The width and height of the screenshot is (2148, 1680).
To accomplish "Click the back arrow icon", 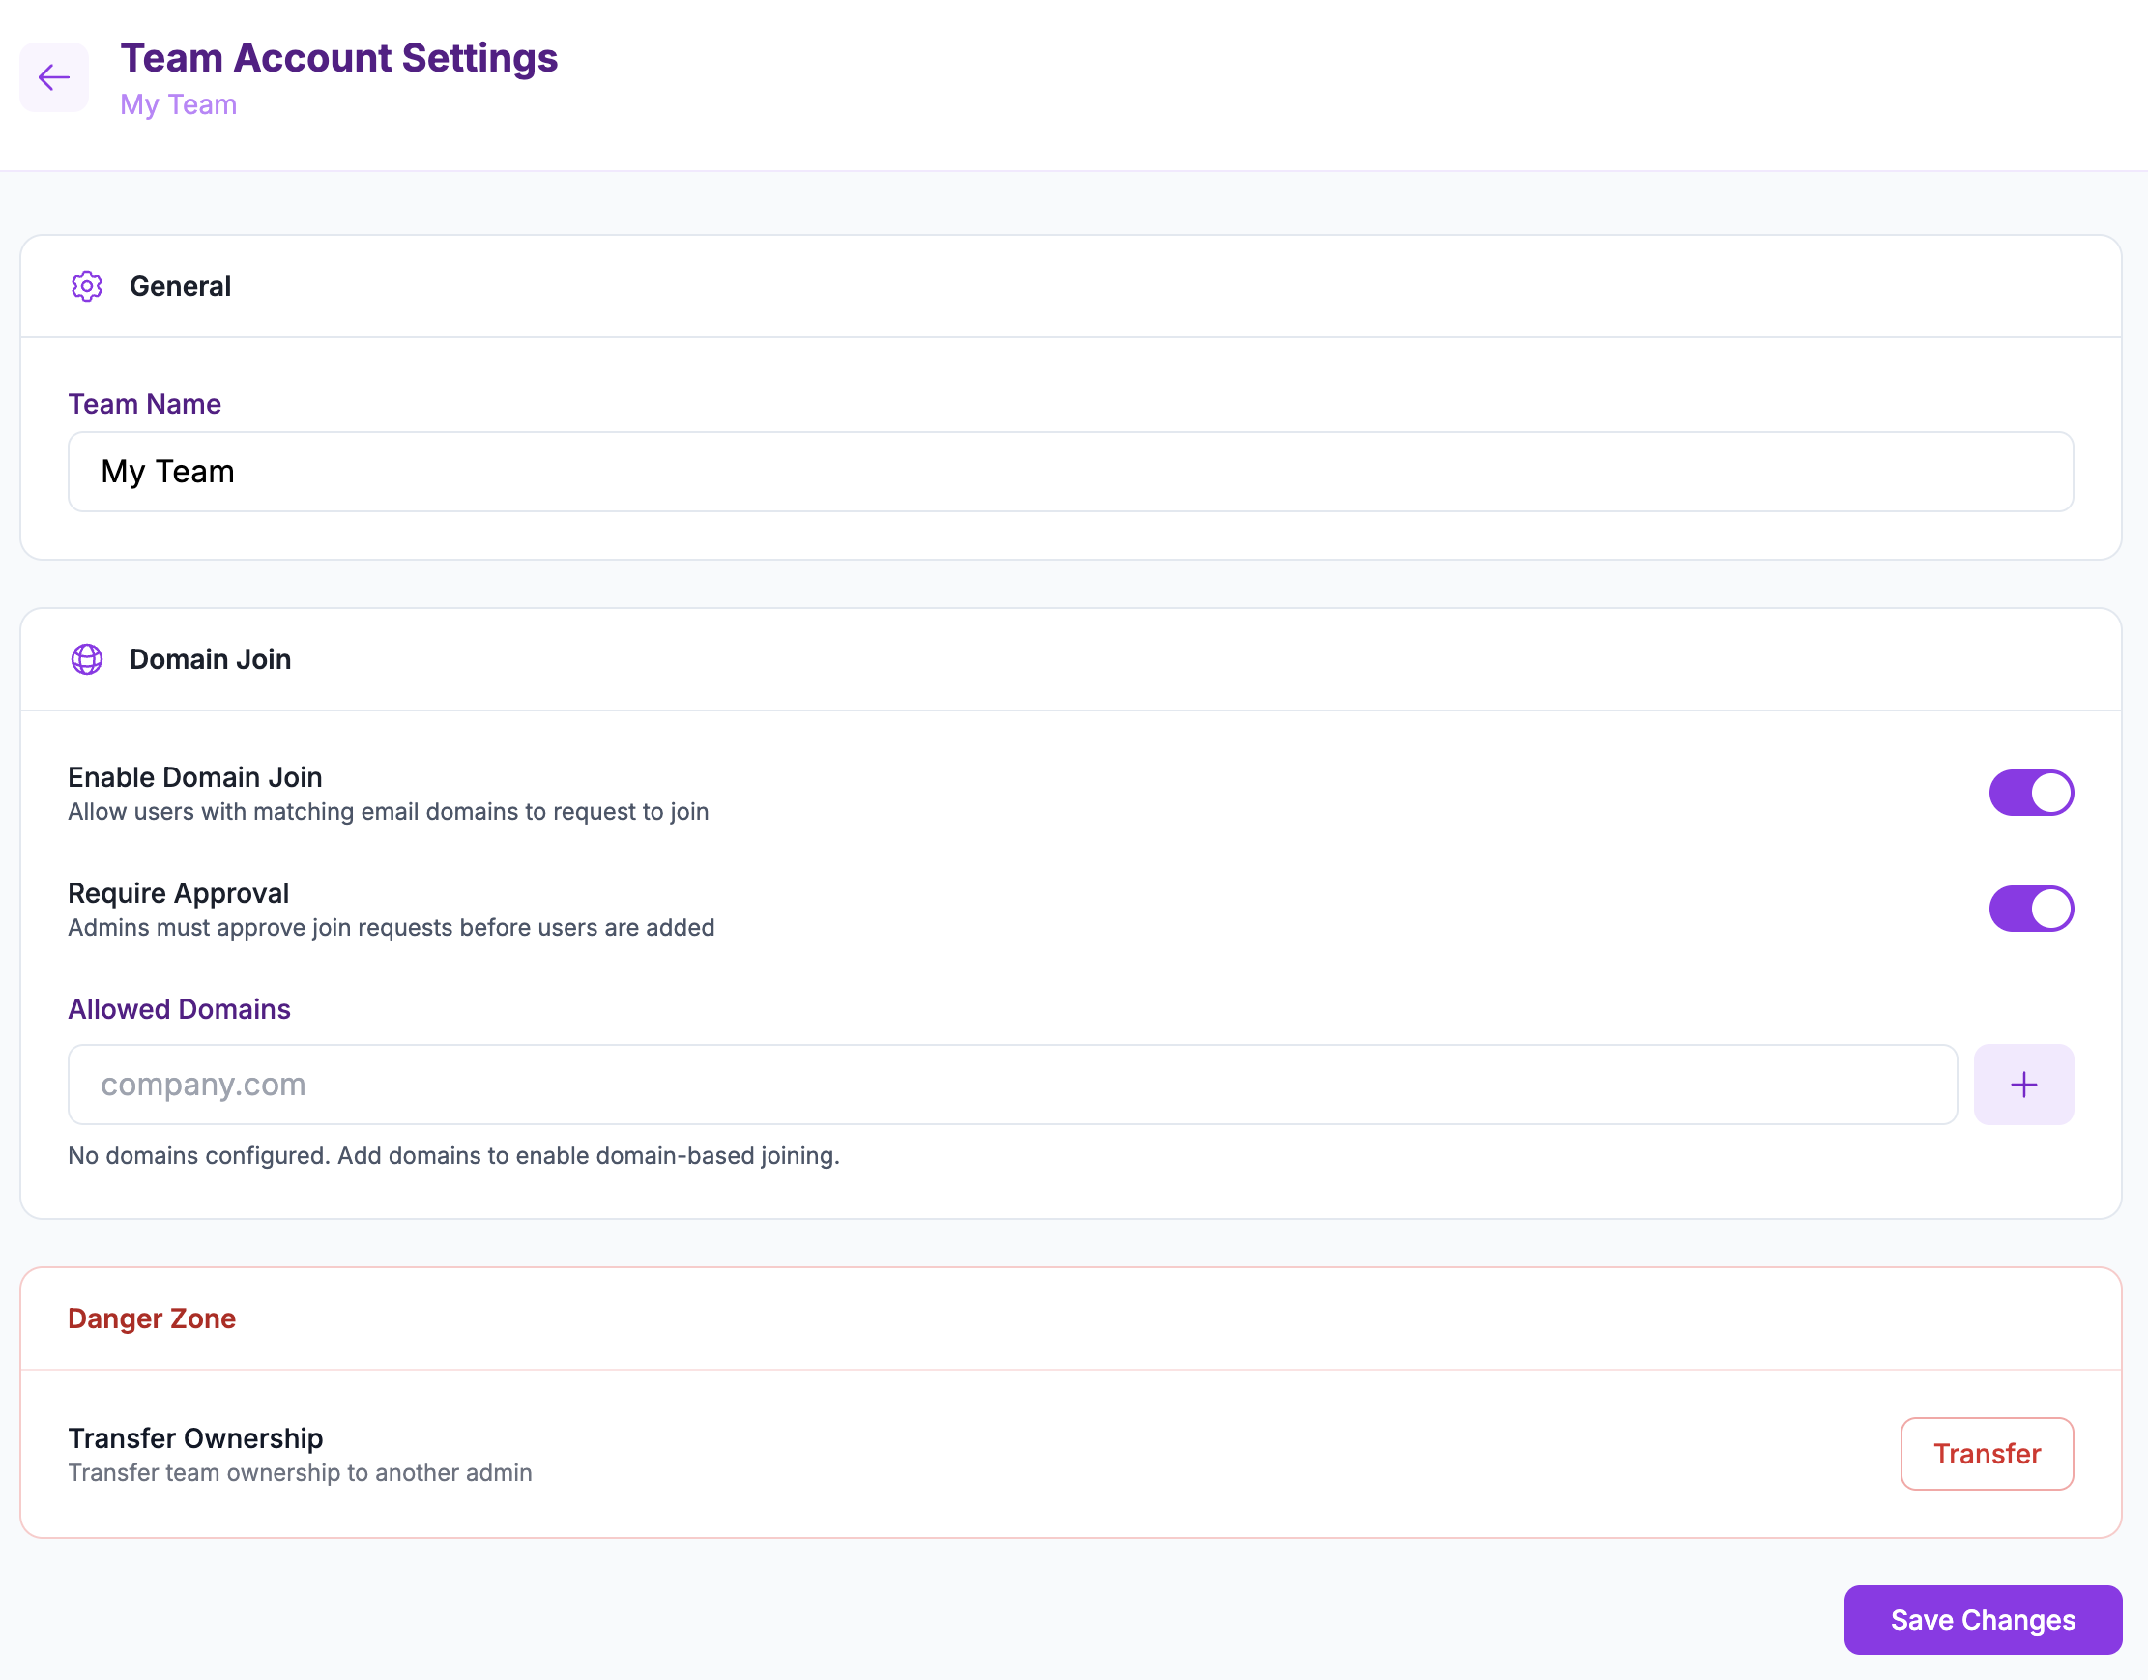I will coord(54,77).
